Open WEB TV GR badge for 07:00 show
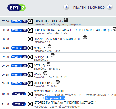This screenshot has width=116, height=109. pos(19,21)
